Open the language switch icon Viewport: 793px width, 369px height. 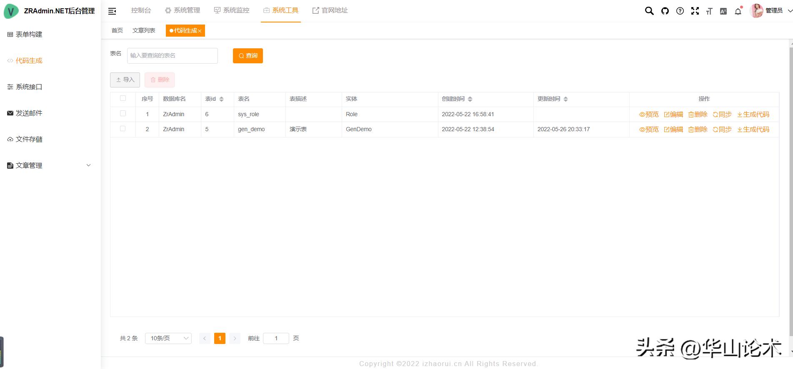(723, 11)
